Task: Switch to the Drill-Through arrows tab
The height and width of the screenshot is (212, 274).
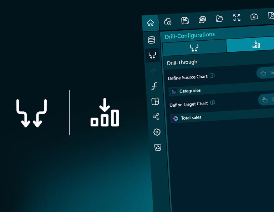Action: pos(194,47)
